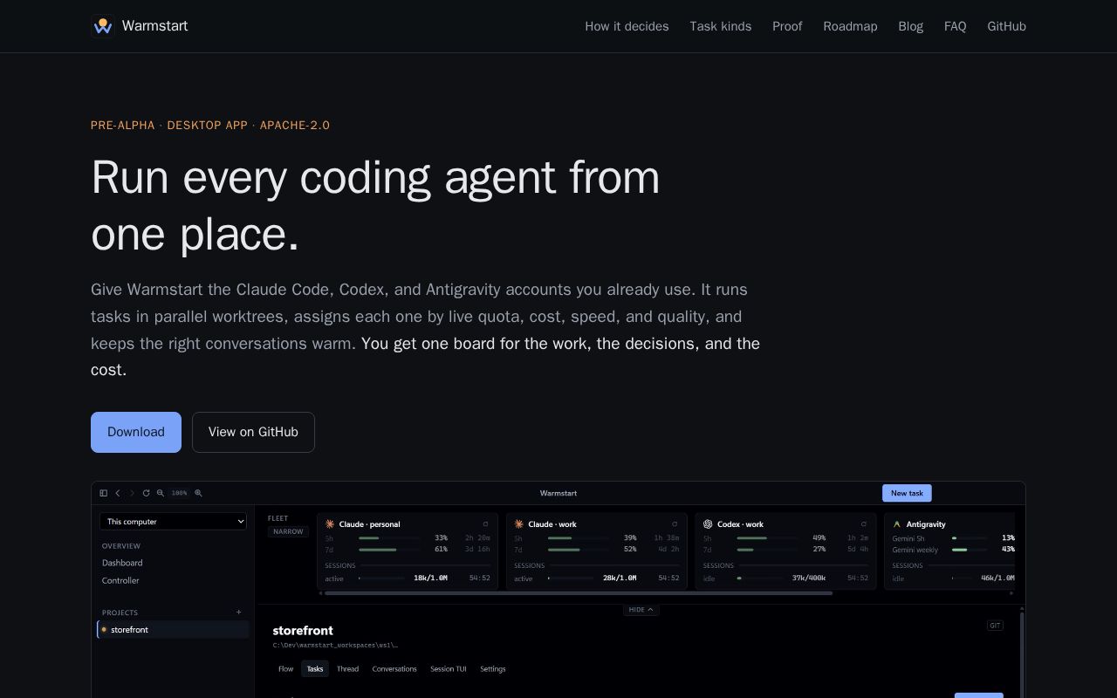Open Dashboard in the sidebar
1117x698 pixels.
coord(122,563)
